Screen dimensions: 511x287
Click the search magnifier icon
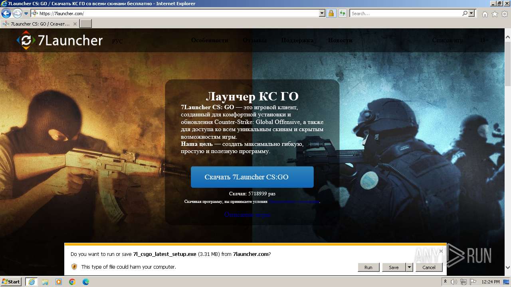pyautogui.click(x=465, y=13)
